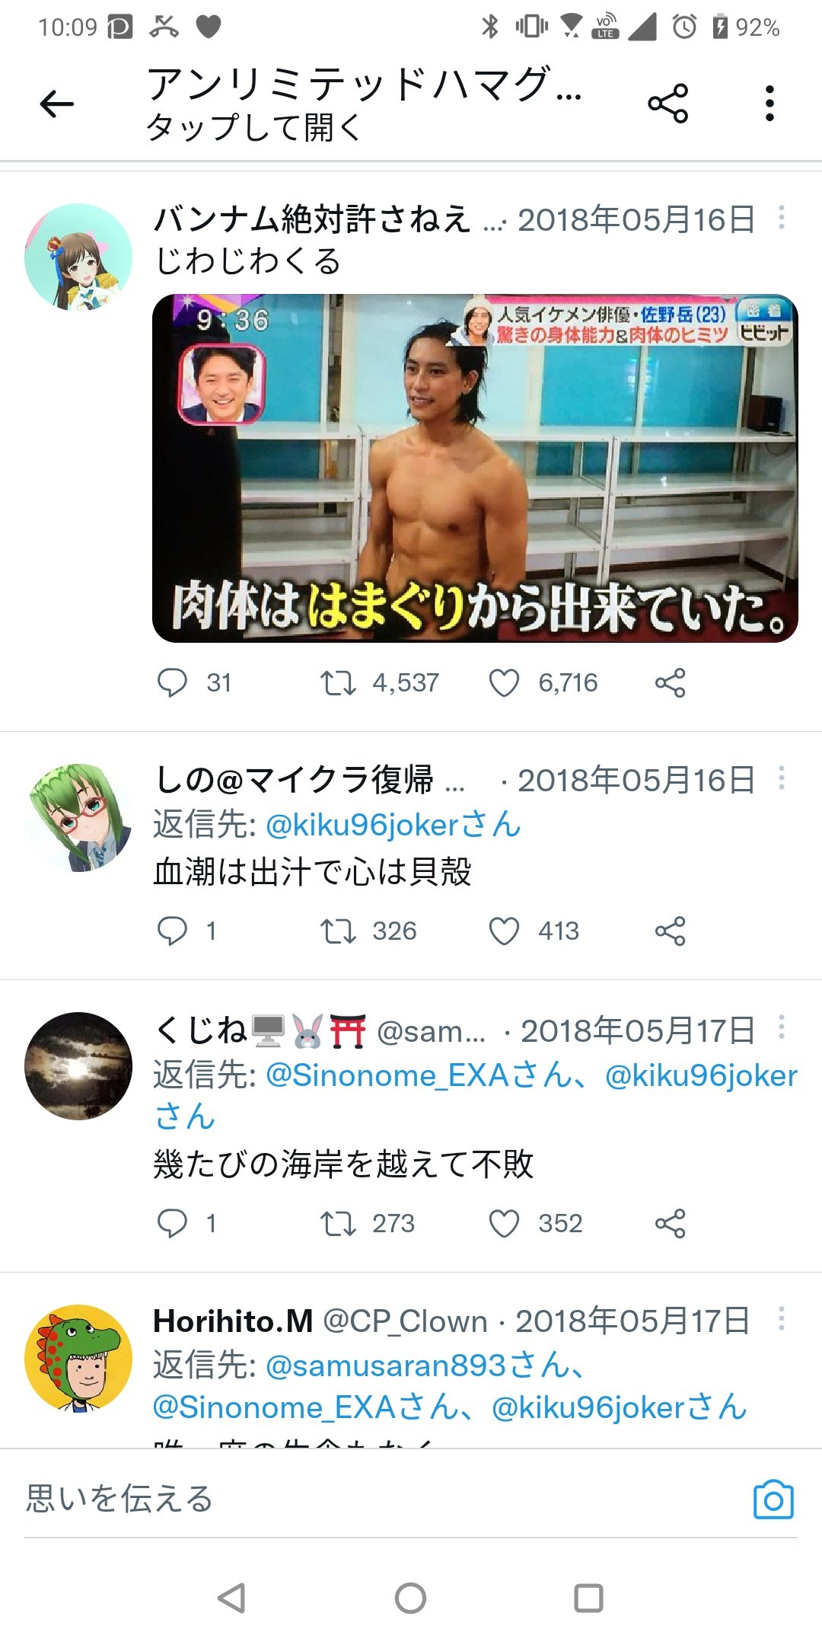
Task: Tap the Android home button
Action: [x=410, y=1598]
